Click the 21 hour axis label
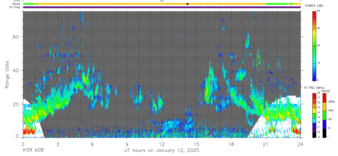Screen dimensions: 338x156 click(266, 144)
